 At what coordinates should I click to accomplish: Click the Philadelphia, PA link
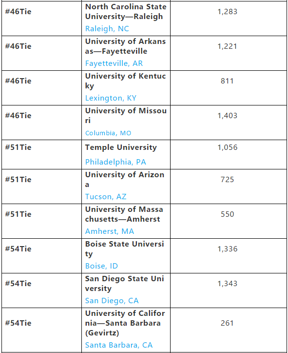(115, 162)
